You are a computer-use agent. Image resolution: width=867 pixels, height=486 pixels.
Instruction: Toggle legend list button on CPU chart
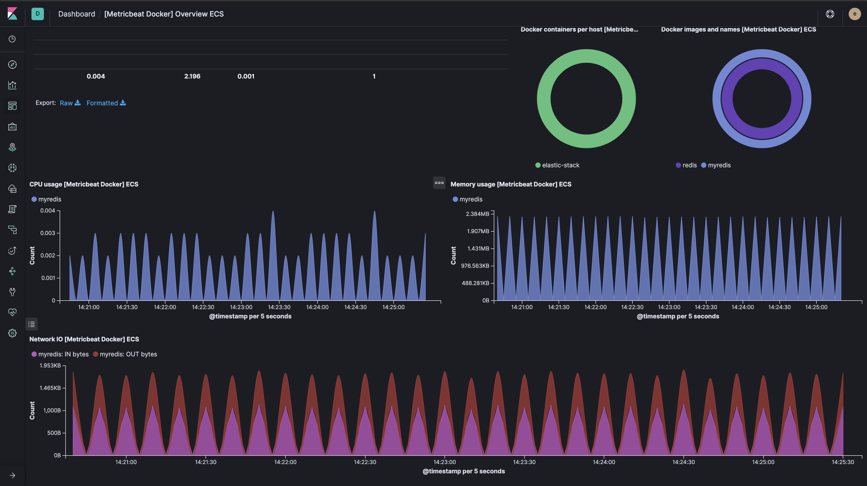(32, 324)
